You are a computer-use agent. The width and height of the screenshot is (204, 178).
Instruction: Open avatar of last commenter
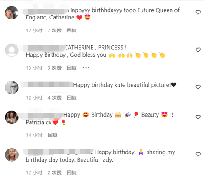click(x=12, y=155)
